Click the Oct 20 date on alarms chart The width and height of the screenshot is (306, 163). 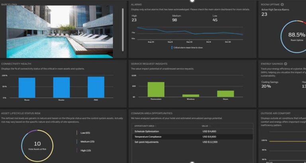pos(228,42)
